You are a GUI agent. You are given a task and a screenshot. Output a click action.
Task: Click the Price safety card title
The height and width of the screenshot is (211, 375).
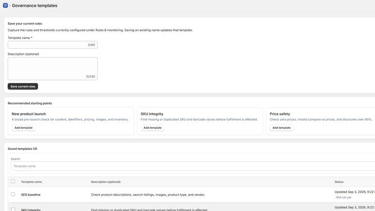coord(280,114)
